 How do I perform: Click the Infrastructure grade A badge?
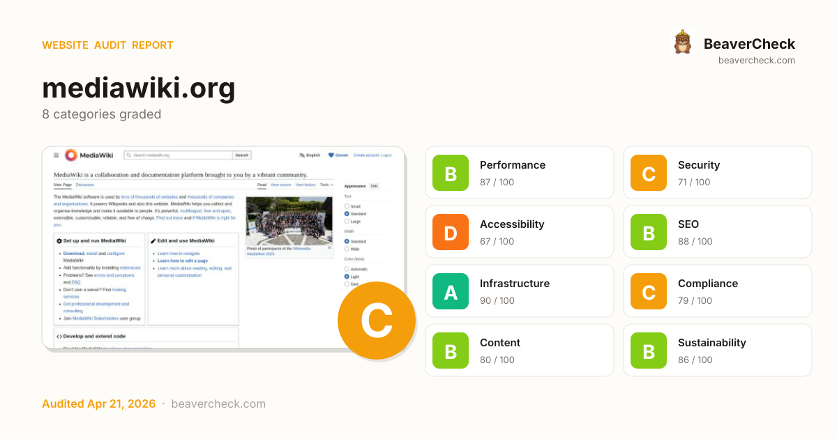pos(451,291)
